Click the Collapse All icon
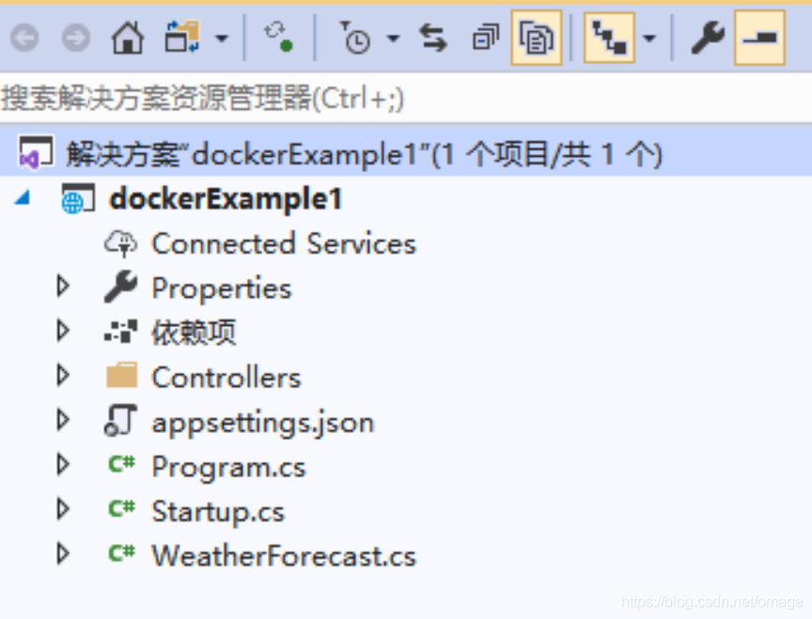This screenshot has height=619, width=812. (x=484, y=38)
